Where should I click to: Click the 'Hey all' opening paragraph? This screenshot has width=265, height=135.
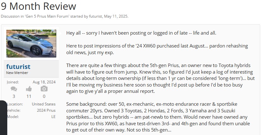(x=141, y=33)
